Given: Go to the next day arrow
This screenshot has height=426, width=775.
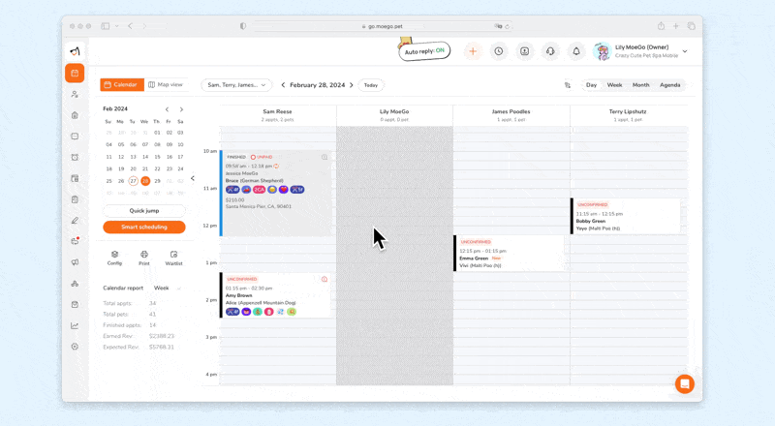Looking at the screenshot, I should point(352,85).
